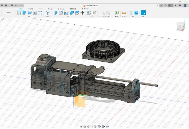The height and width of the screenshot is (129, 189).
Task: Click the Extrude tool icon
Action: tap(24, 13)
